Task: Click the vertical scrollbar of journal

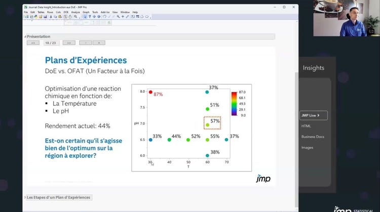Action: 296,140
